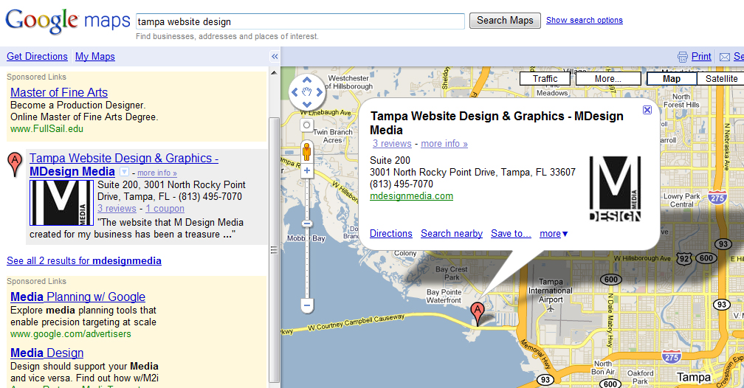This screenshot has height=388, width=744.
Task: Open Media Planning w/ Google ad
Action: pyautogui.click(x=77, y=297)
